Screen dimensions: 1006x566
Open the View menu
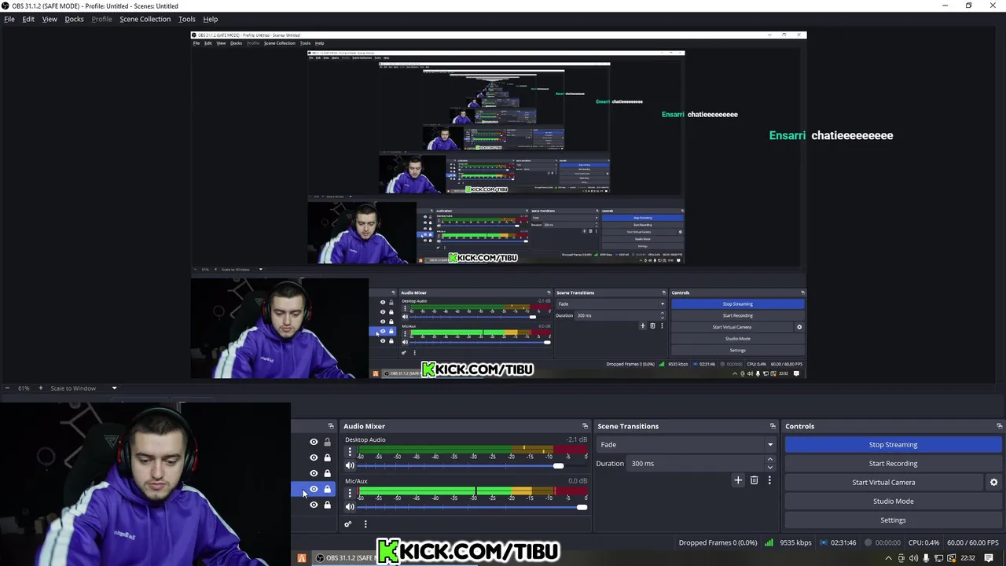coord(50,19)
